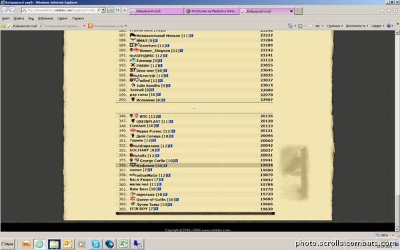Open the address bar dropdown arrow
Image resolution: width=400 pixels, height=250 pixels.
tap(103, 10)
